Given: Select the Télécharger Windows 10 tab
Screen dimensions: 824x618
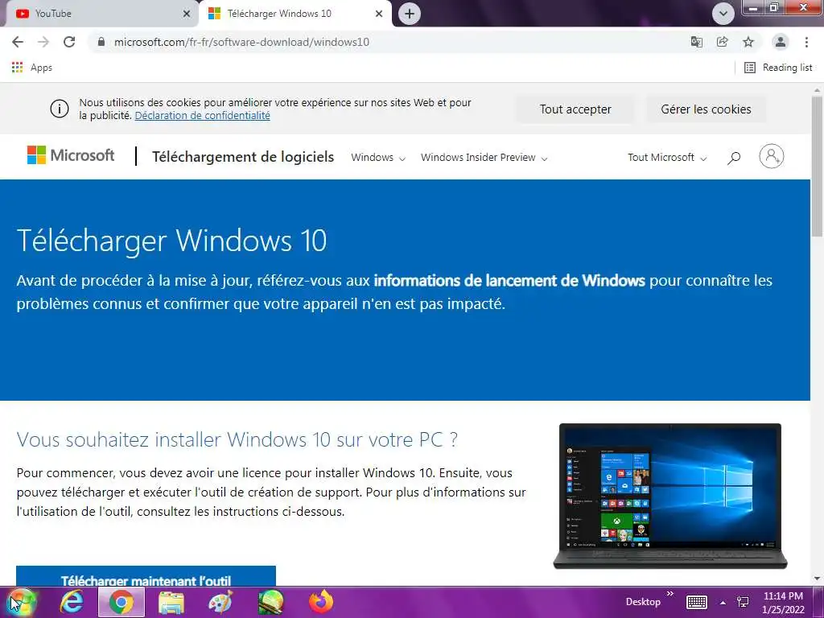Looking at the screenshot, I should (x=295, y=14).
